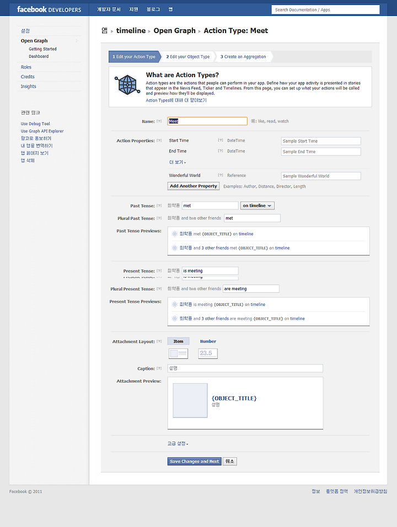The width and height of the screenshot is (397, 527).
Task: Click the Open Graph globe icon
Action: pos(127,84)
